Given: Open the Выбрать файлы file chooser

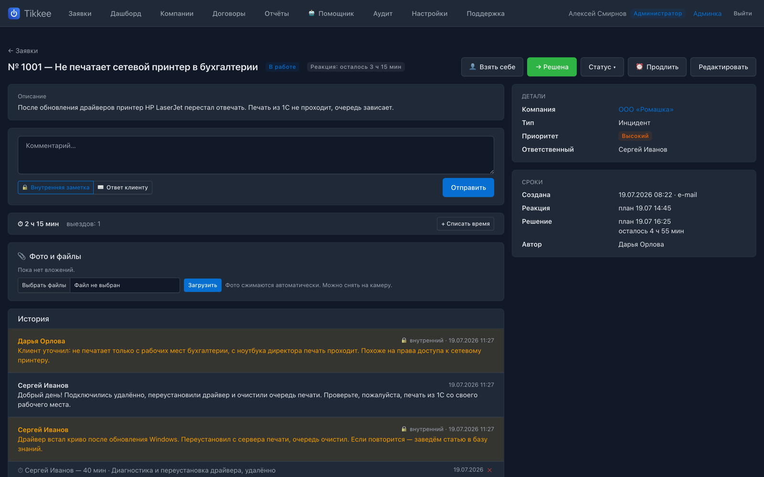Looking at the screenshot, I should point(44,285).
